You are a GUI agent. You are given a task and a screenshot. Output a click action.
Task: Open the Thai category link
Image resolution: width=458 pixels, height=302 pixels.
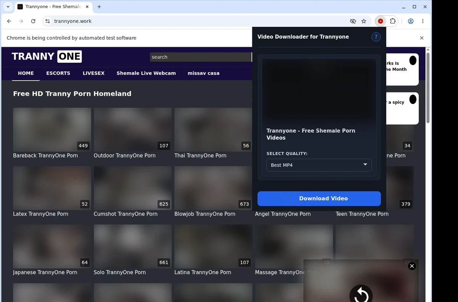coord(200,156)
